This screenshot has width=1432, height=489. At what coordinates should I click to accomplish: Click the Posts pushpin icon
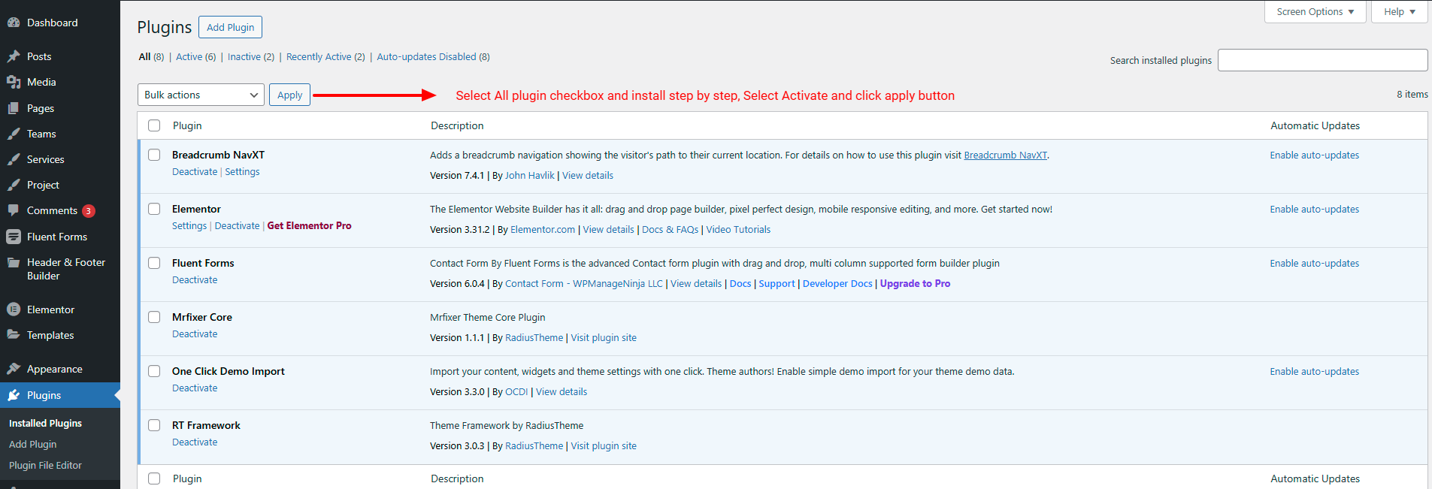tap(14, 56)
